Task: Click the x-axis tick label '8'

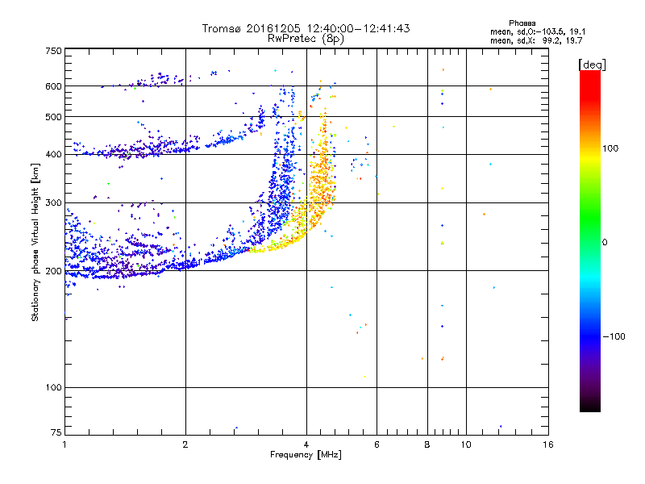Action: coord(427,444)
